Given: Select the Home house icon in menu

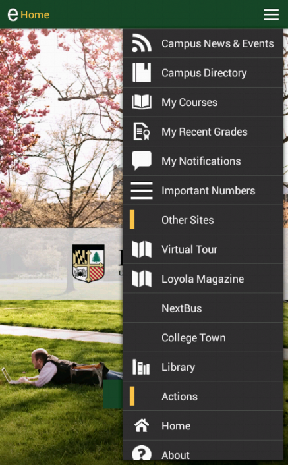Looking at the screenshot, I should [x=142, y=425].
